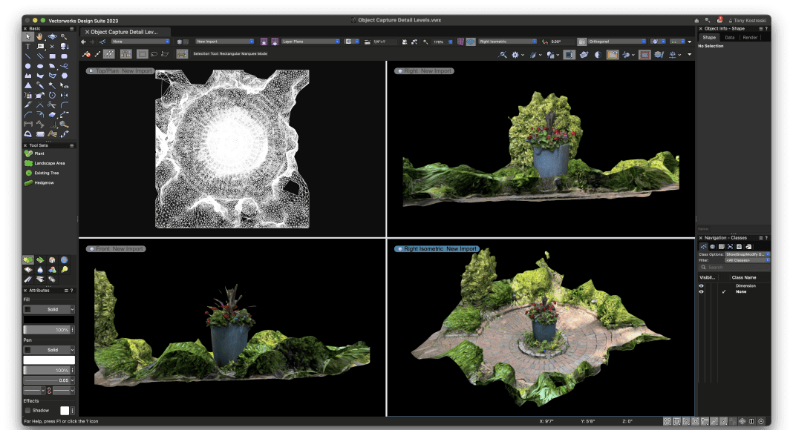Switch to the Render tab
The height and width of the screenshot is (430, 793).
750,37
